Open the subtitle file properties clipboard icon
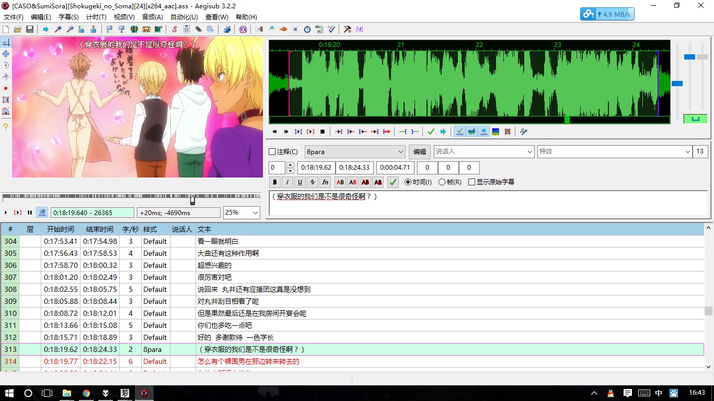The width and height of the screenshot is (714, 401). coord(187,29)
